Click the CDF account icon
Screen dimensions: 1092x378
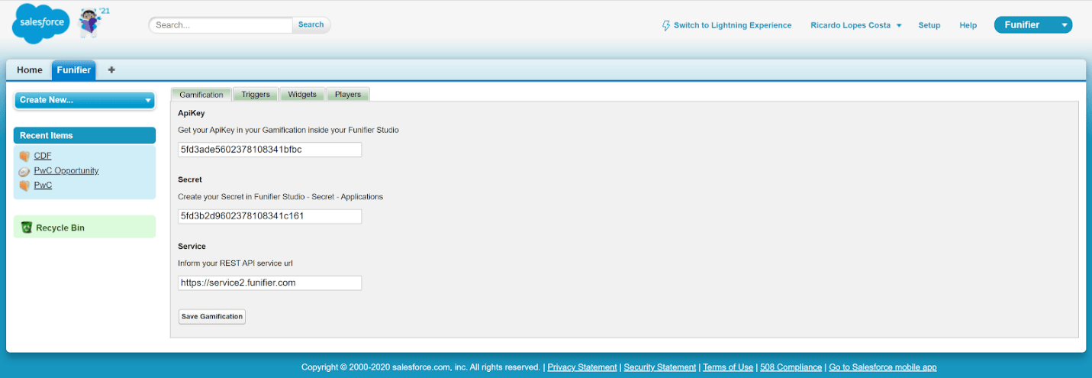click(24, 157)
